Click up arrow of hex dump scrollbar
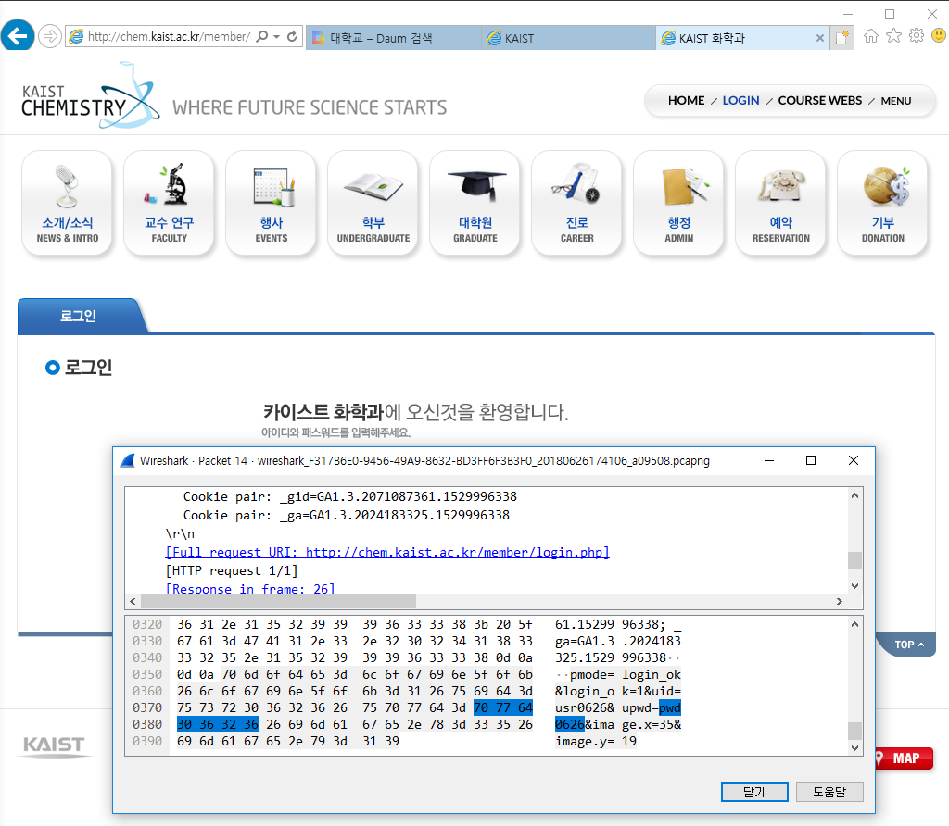 tap(854, 625)
